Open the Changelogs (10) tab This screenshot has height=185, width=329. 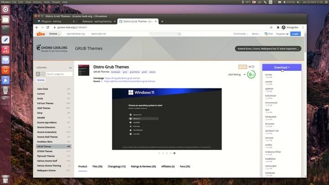click(117, 166)
